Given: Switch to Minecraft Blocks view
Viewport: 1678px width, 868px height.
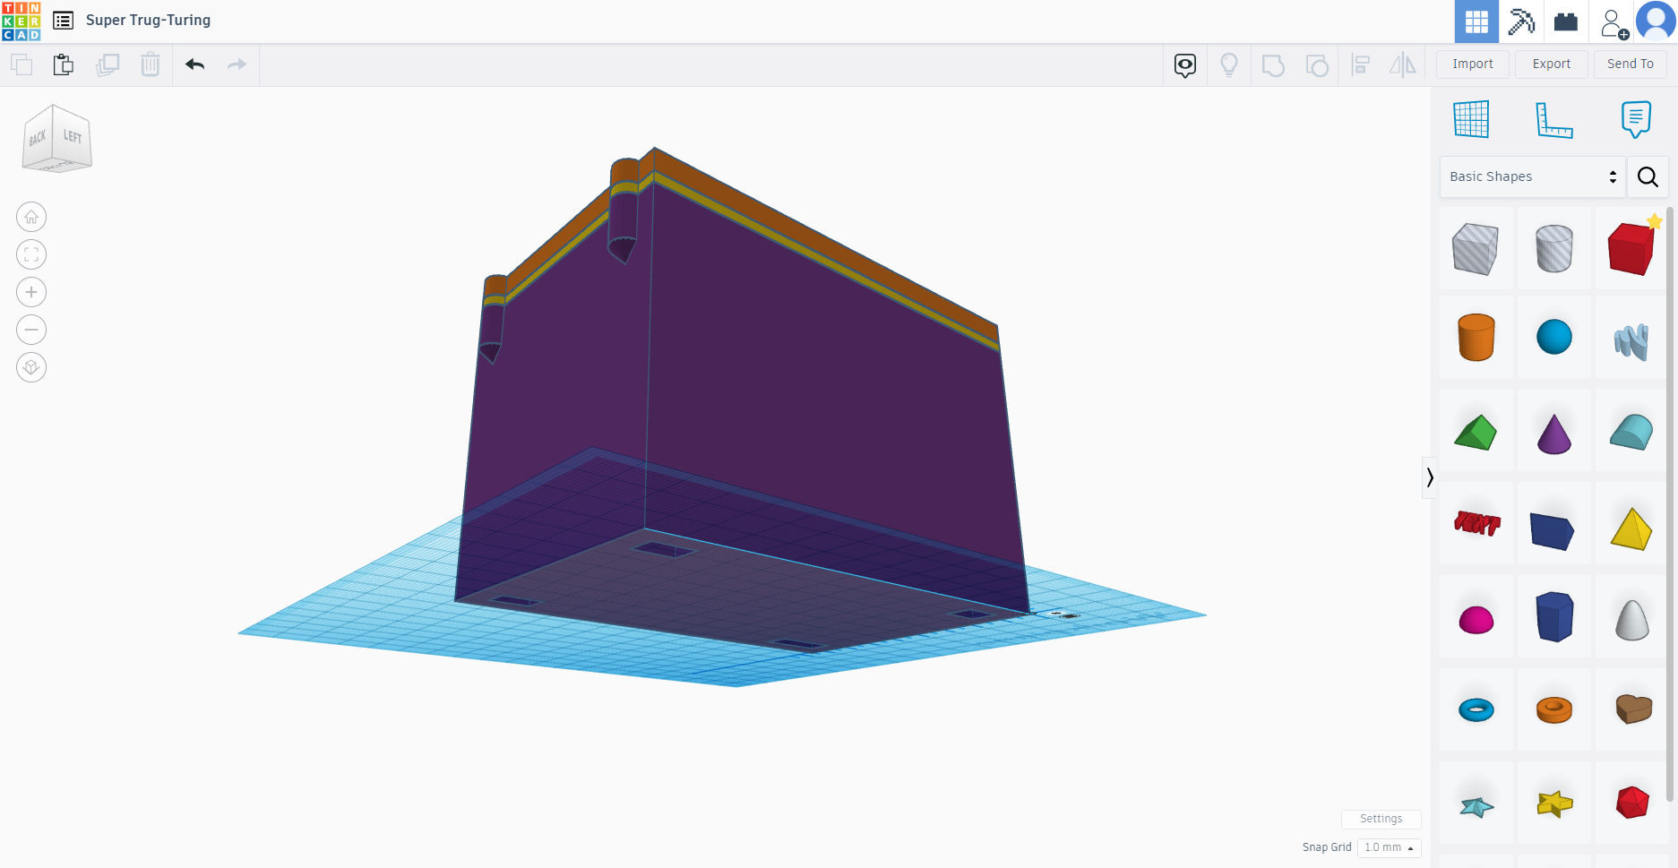Looking at the screenshot, I should point(1522,21).
